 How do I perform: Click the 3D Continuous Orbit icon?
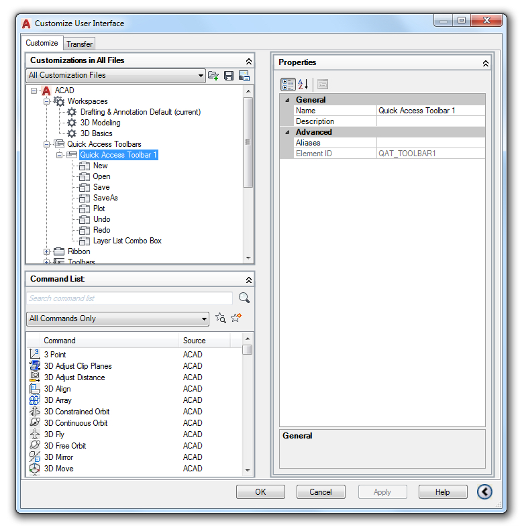35,423
